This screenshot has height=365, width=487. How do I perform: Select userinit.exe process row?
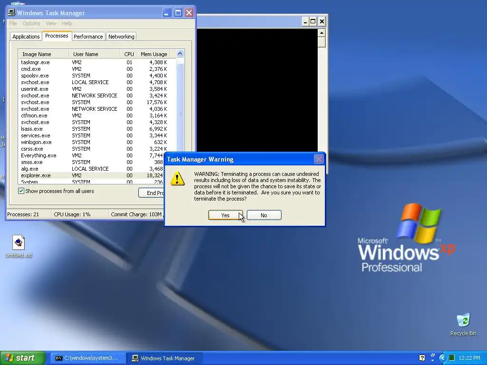pyautogui.click(x=97, y=89)
